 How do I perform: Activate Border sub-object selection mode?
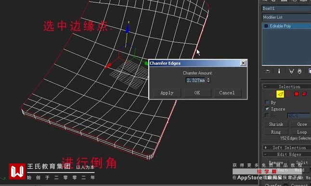[288, 94]
